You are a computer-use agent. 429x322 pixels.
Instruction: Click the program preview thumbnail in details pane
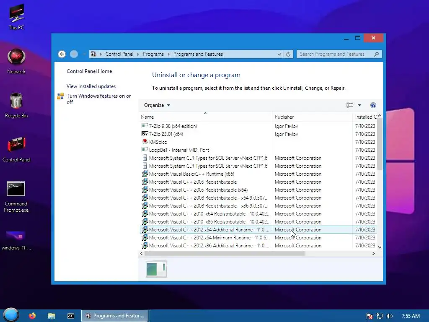coord(156,269)
